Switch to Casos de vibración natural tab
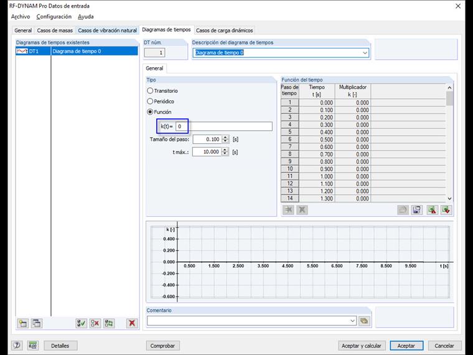 click(x=108, y=31)
